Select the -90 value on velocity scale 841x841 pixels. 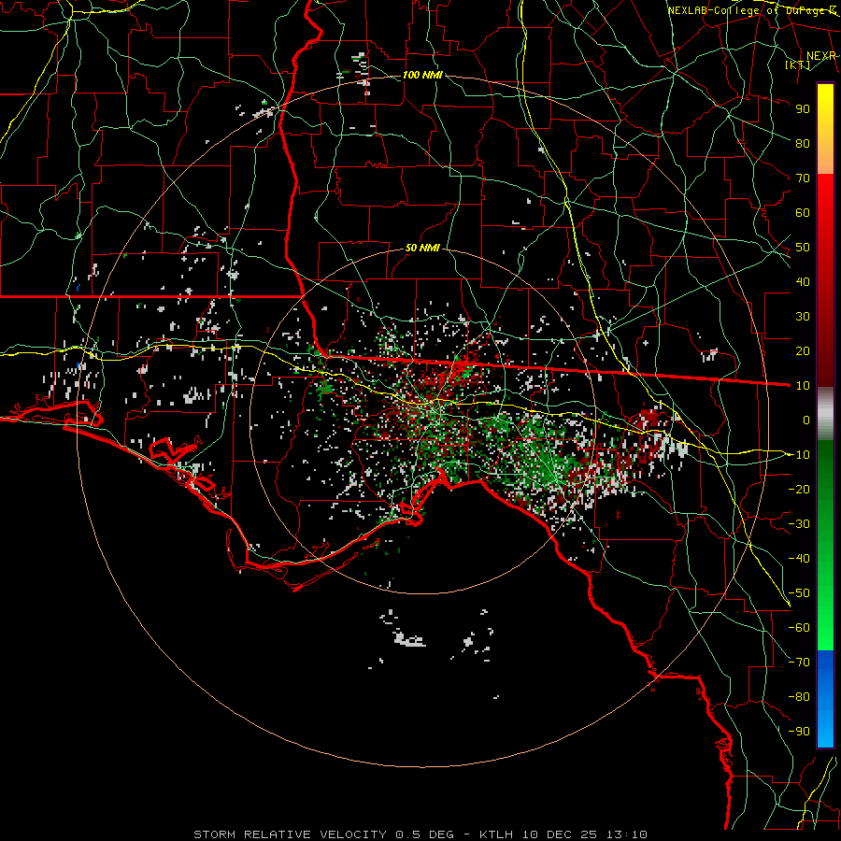[799, 732]
